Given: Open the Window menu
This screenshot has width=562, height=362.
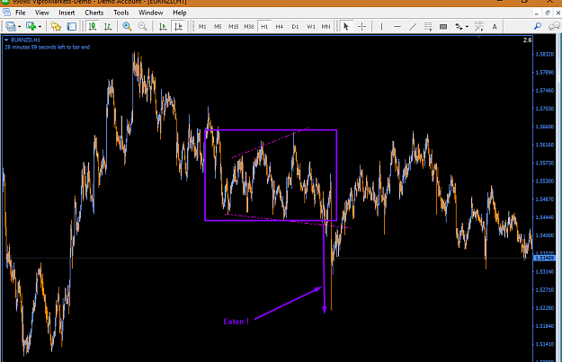Looking at the screenshot, I should pos(150,13).
